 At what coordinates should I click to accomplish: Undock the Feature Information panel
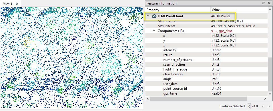pyautogui.click(x=263, y=3)
